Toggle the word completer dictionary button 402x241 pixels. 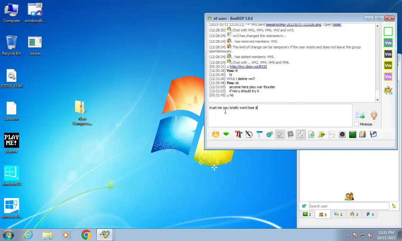[291, 134]
